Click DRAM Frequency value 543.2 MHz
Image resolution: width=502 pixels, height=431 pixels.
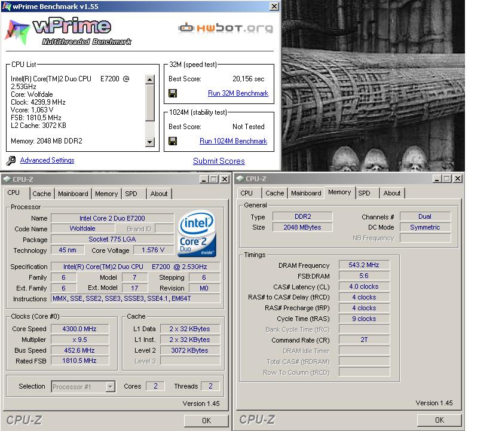[x=364, y=265]
